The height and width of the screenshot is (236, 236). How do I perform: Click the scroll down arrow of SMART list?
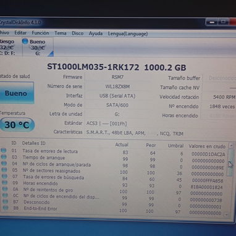point(226,214)
